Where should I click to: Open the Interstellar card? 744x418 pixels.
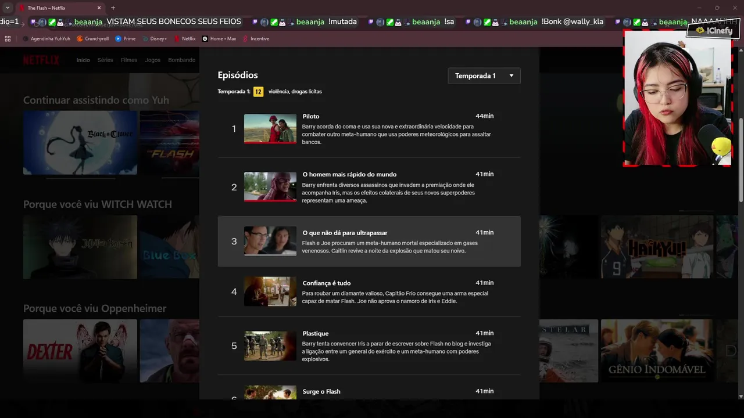coord(569,351)
